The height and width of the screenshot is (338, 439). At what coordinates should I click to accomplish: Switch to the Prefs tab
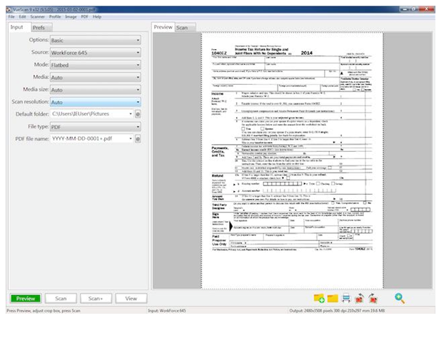39,27
